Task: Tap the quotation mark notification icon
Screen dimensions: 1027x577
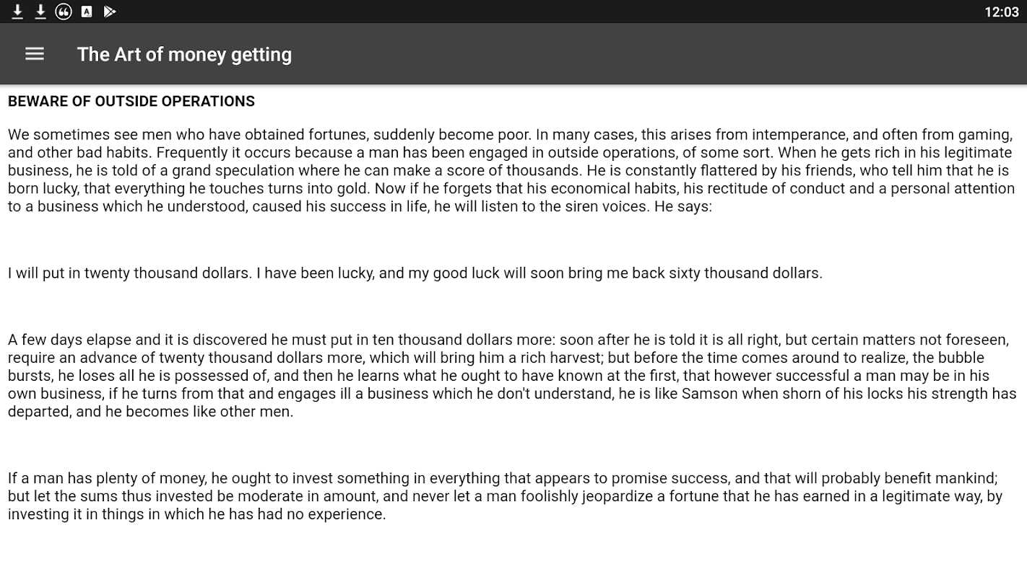Action: 64,12
